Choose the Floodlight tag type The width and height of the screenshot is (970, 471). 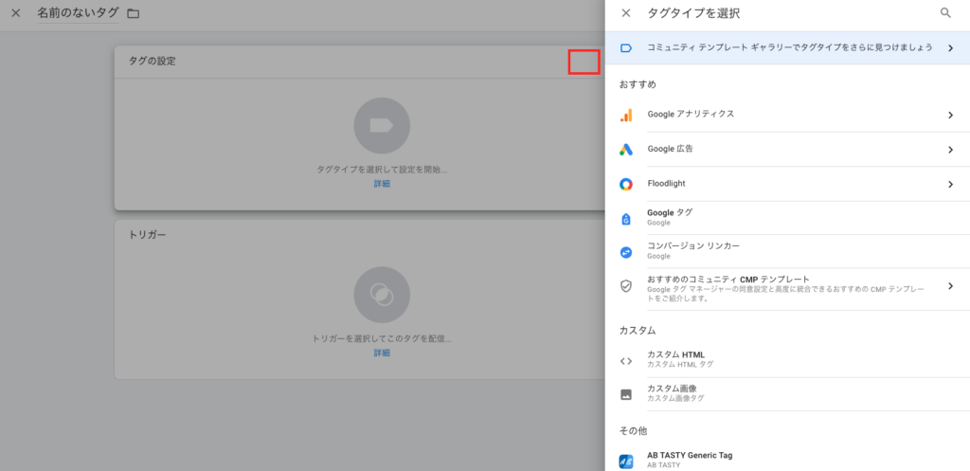point(787,184)
